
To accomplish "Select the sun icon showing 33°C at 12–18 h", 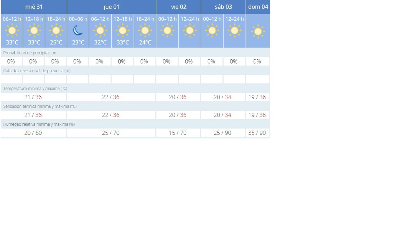I will click(34, 31).
